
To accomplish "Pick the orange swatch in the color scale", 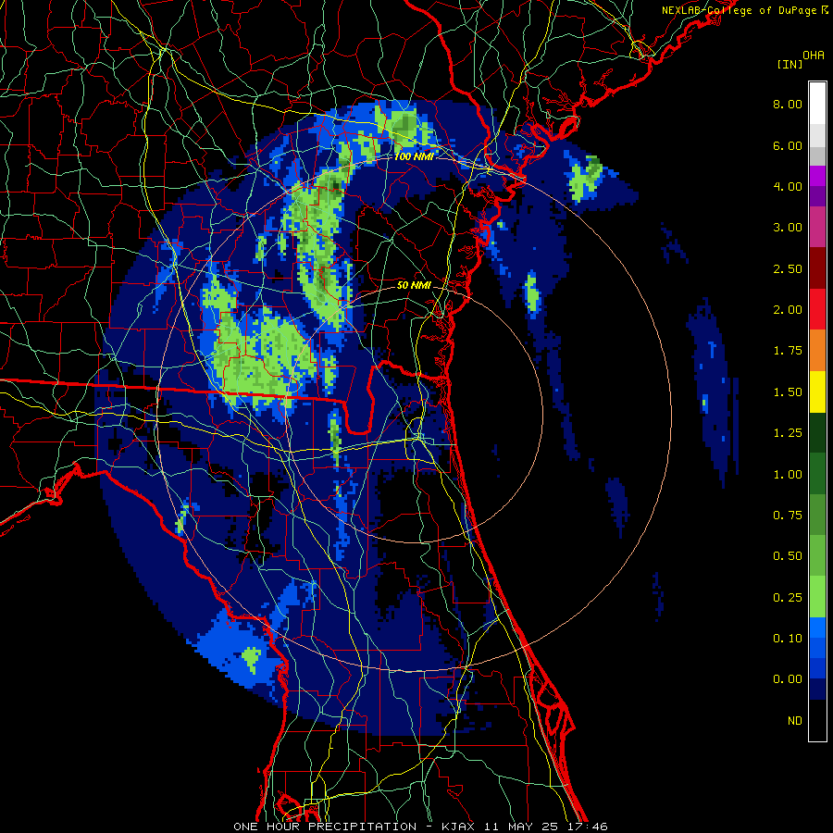I will pos(817,351).
